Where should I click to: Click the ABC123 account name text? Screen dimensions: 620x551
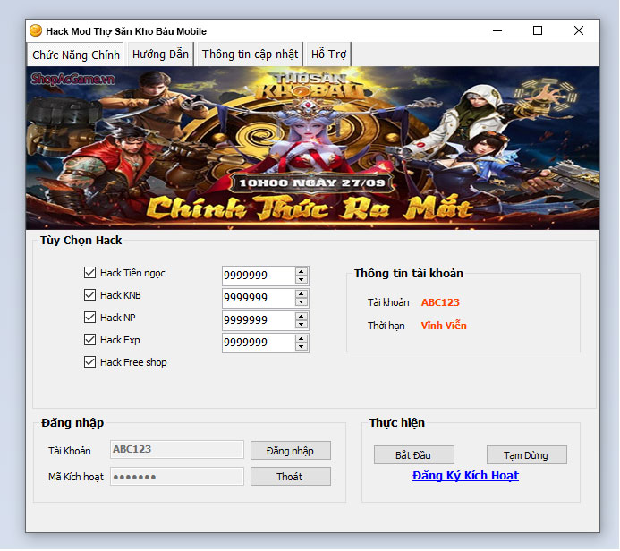[440, 302]
